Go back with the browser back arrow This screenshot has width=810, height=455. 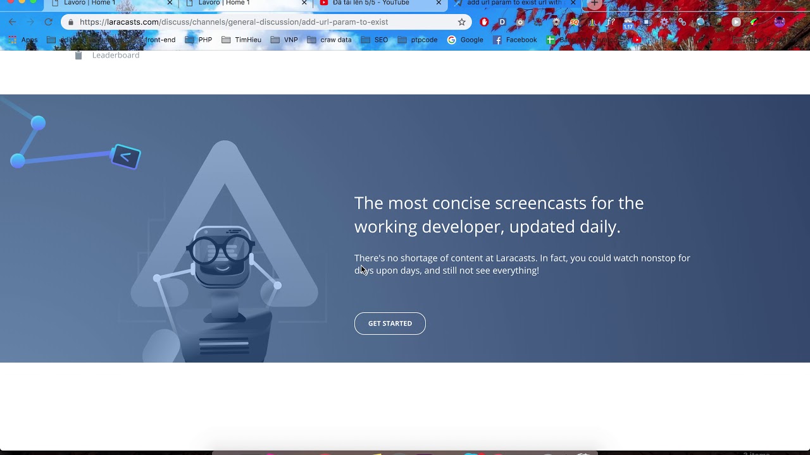[x=12, y=22]
